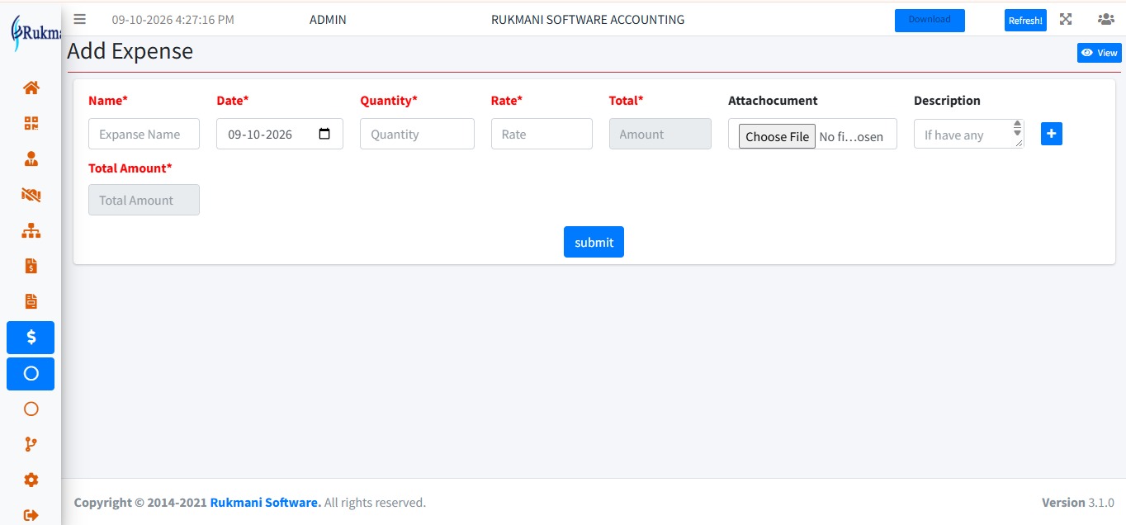Select the highlighted dollar sign sidebar icon
Viewport: 1126px width, 525px height.
(x=31, y=337)
